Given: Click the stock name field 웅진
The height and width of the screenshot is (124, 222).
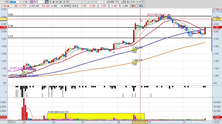Looking at the screenshot, I should click(x=39, y=2).
